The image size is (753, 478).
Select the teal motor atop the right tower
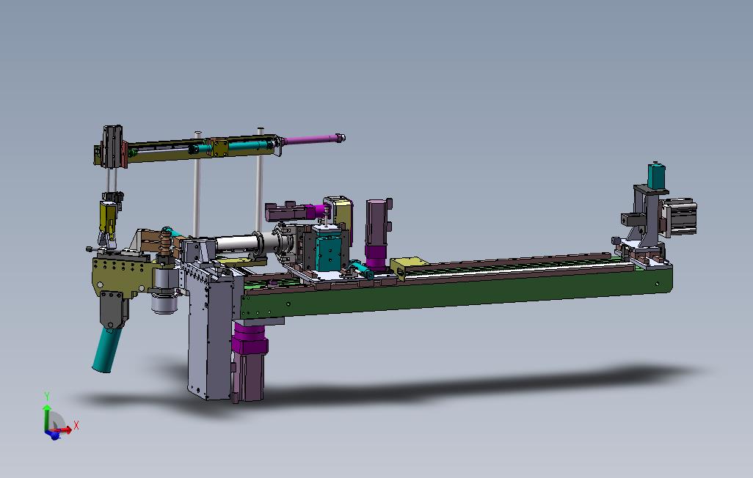[x=656, y=176]
